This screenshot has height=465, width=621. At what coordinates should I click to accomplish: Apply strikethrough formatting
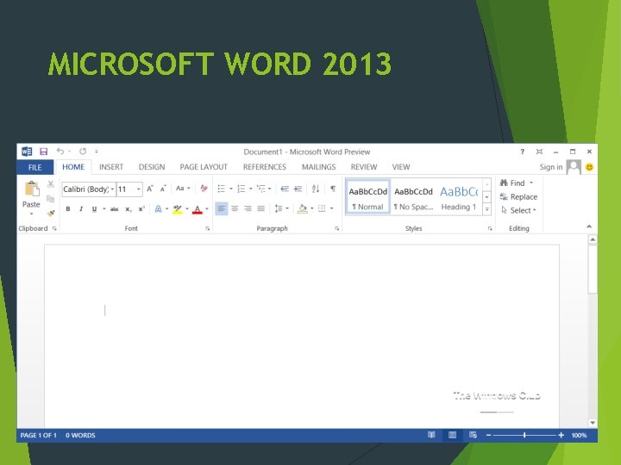(115, 209)
